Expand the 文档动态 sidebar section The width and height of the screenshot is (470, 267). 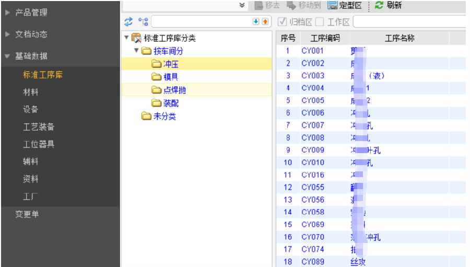coord(8,34)
